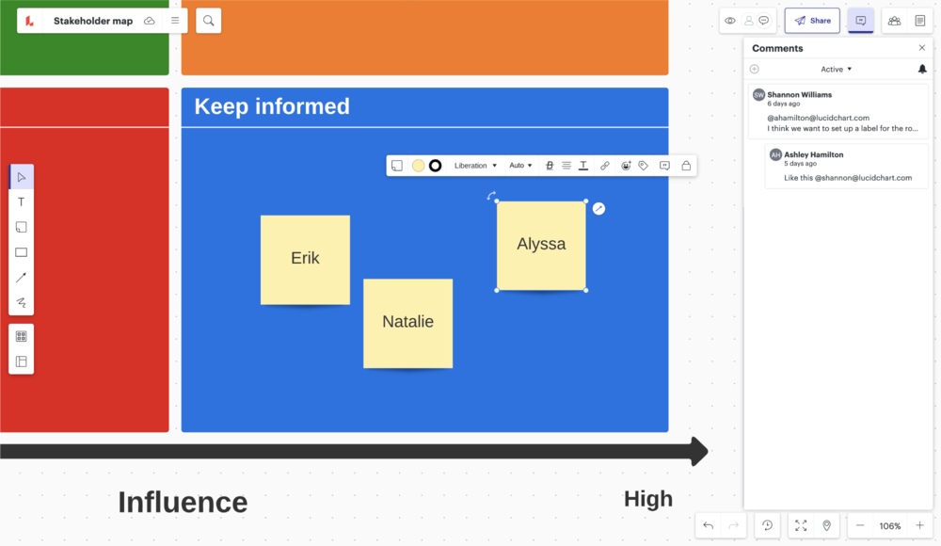This screenshot has height=546, width=941.
Task: Open the hamburger menu beside document title
Action: [175, 21]
